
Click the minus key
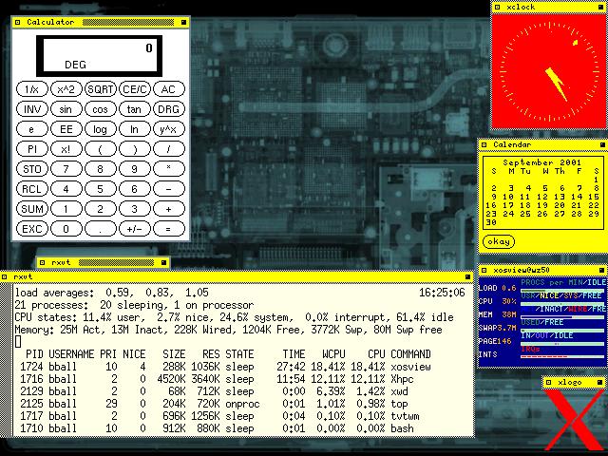(x=169, y=189)
